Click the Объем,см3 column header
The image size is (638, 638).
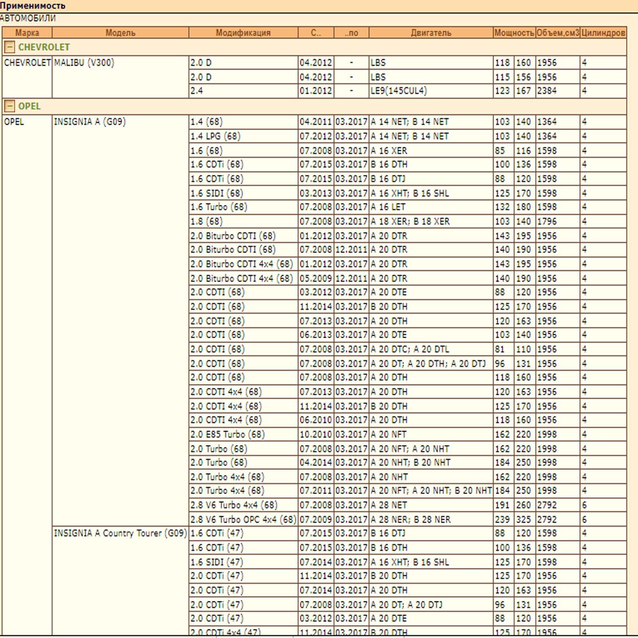pos(557,33)
